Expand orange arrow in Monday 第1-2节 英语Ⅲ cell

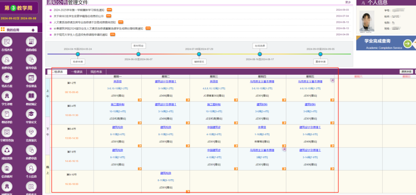click(x=139, y=100)
